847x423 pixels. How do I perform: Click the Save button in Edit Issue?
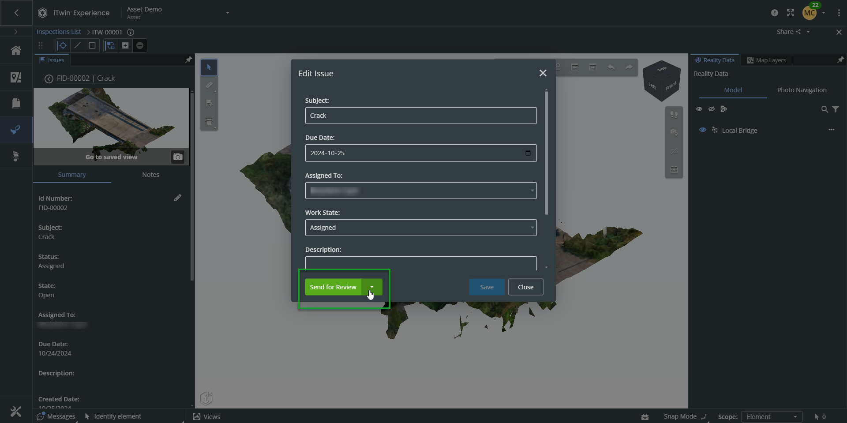487,287
